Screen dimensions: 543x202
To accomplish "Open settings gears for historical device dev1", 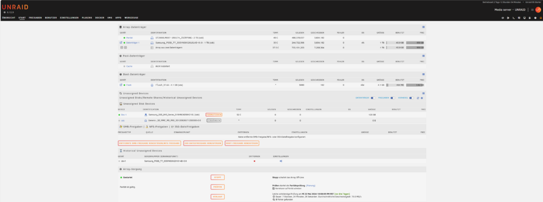I will (281, 161).
